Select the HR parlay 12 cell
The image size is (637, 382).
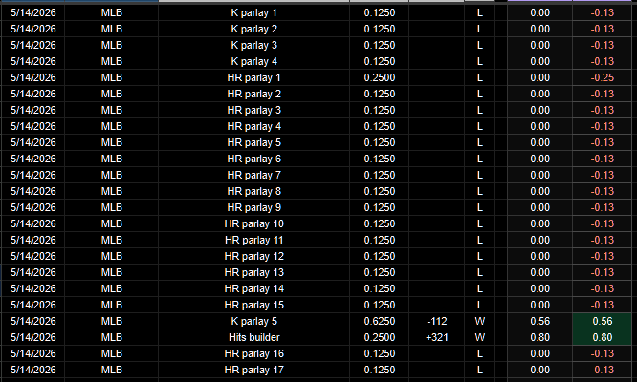[x=253, y=256]
